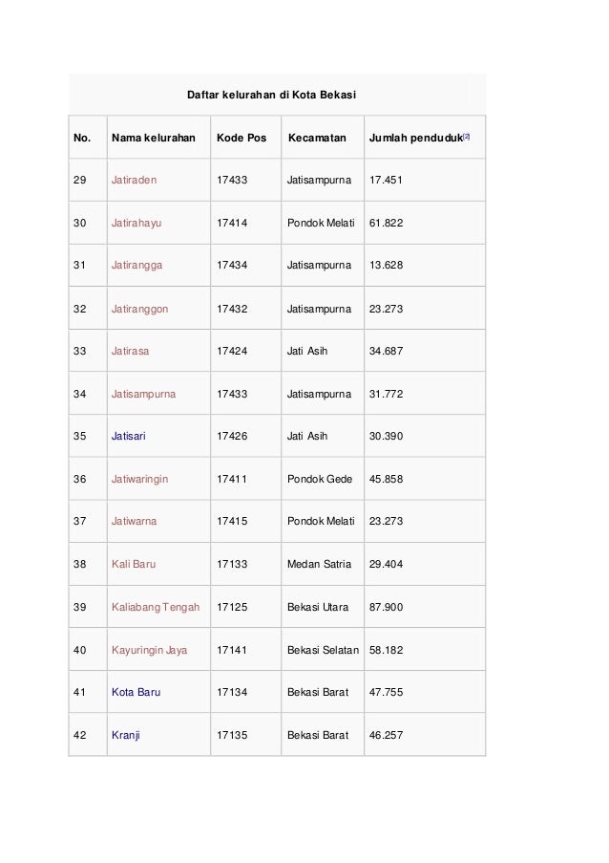Follow the Jatiwaringin link
Viewport: 609px width, 863px height.
(x=139, y=480)
